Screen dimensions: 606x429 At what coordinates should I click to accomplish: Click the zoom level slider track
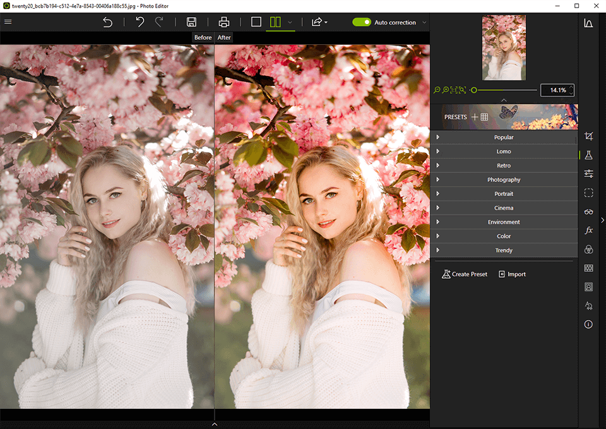pyautogui.click(x=505, y=90)
